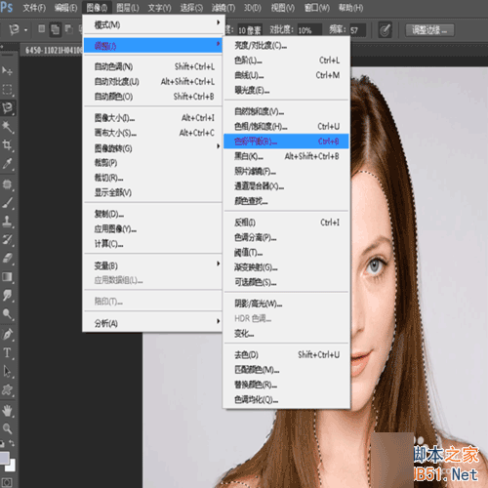This screenshot has height=488, width=488.
Task: Select the Magic Wand tool
Action: point(7,127)
